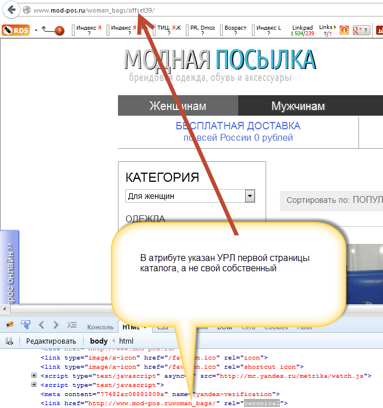Click the globe site identity icon
383x408 pixels.
click(27, 10)
